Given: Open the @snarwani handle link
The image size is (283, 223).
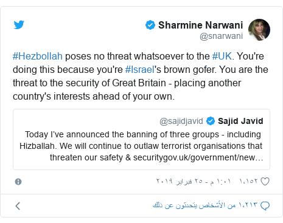Looking at the screenshot, I should 221,36.
